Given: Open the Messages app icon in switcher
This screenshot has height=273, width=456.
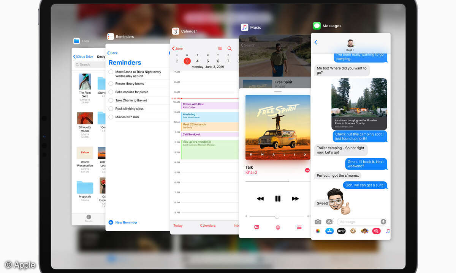Looking at the screenshot, I should coord(317,26).
